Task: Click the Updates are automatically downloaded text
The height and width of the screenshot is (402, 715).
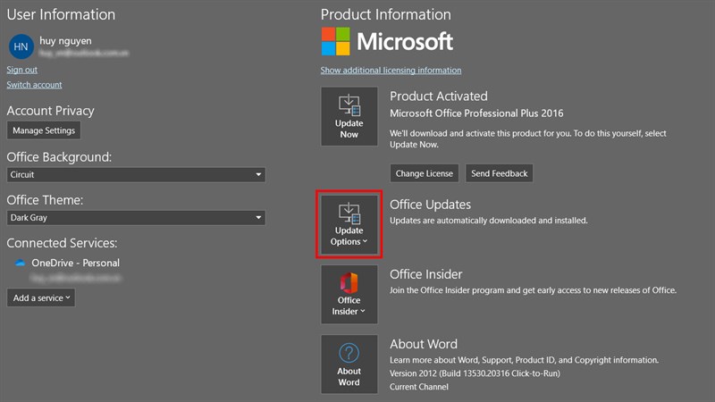Action: 488,221
